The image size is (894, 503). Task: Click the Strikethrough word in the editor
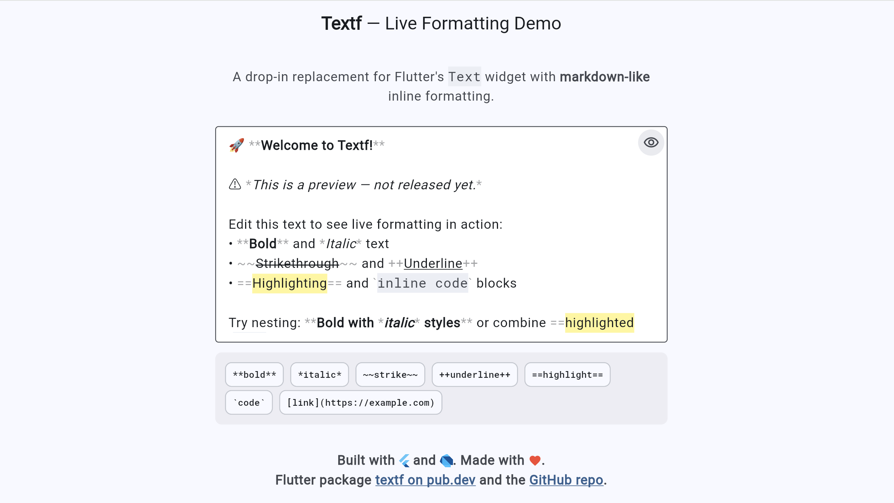point(297,263)
